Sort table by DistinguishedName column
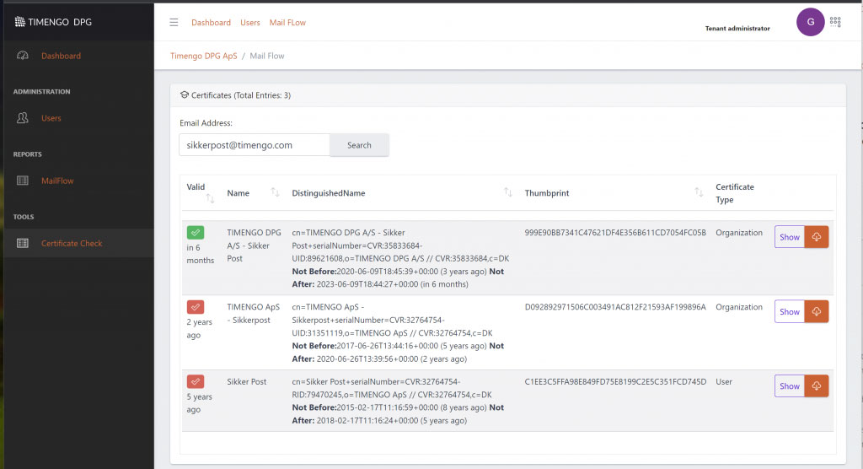Viewport: 863px width, 469px height. click(507, 193)
